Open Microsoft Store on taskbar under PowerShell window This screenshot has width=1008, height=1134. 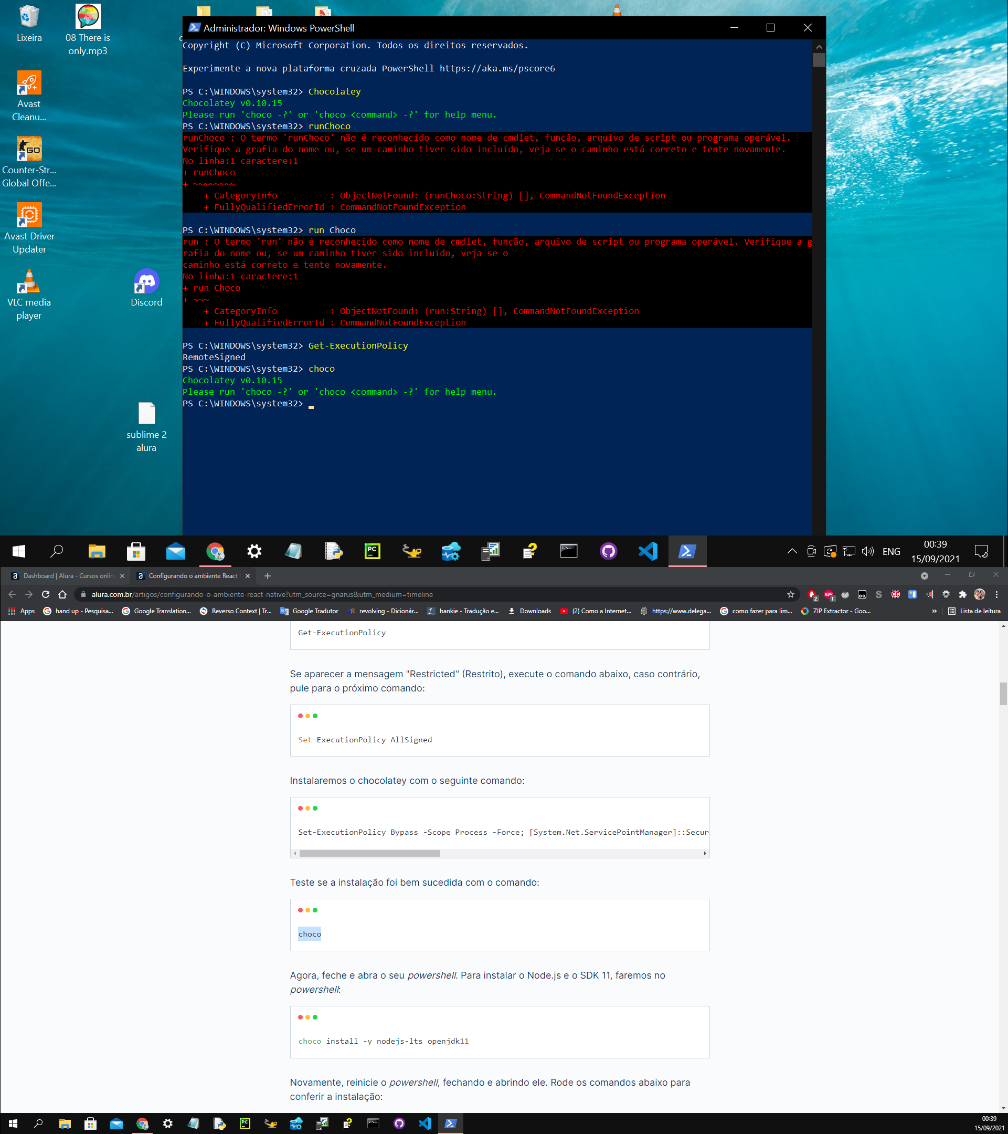136,551
